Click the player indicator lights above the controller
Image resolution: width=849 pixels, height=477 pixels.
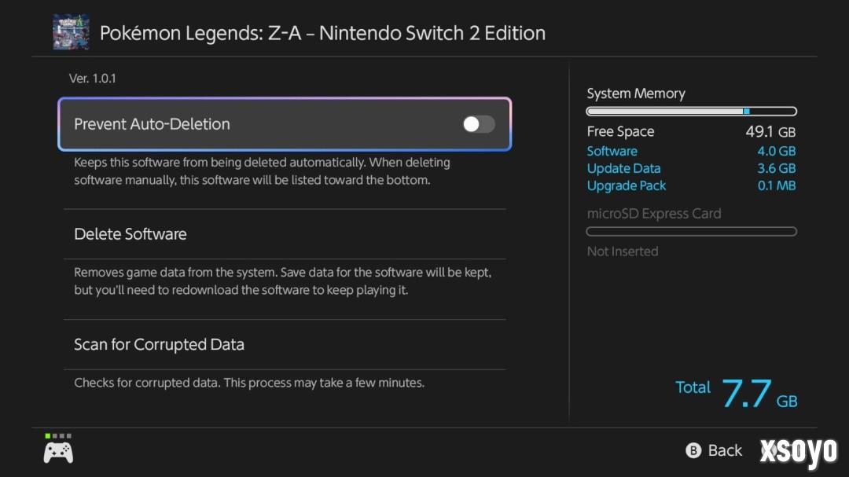pos(58,435)
